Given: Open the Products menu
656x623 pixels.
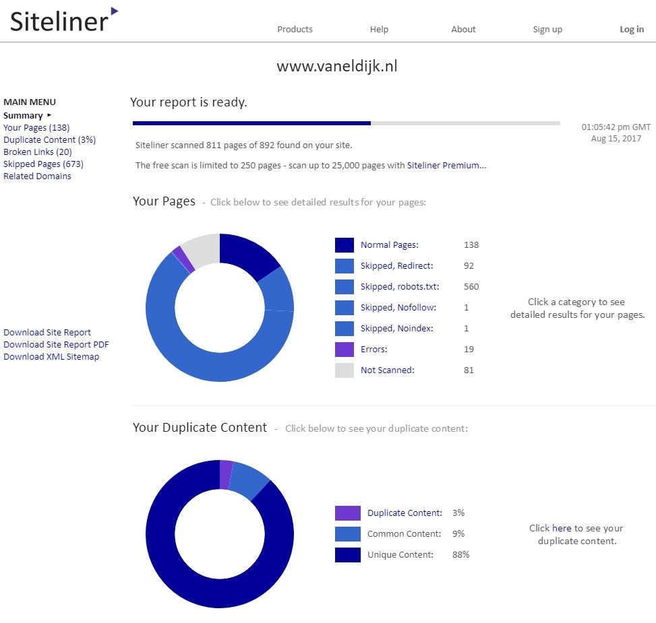Looking at the screenshot, I should (295, 29).
